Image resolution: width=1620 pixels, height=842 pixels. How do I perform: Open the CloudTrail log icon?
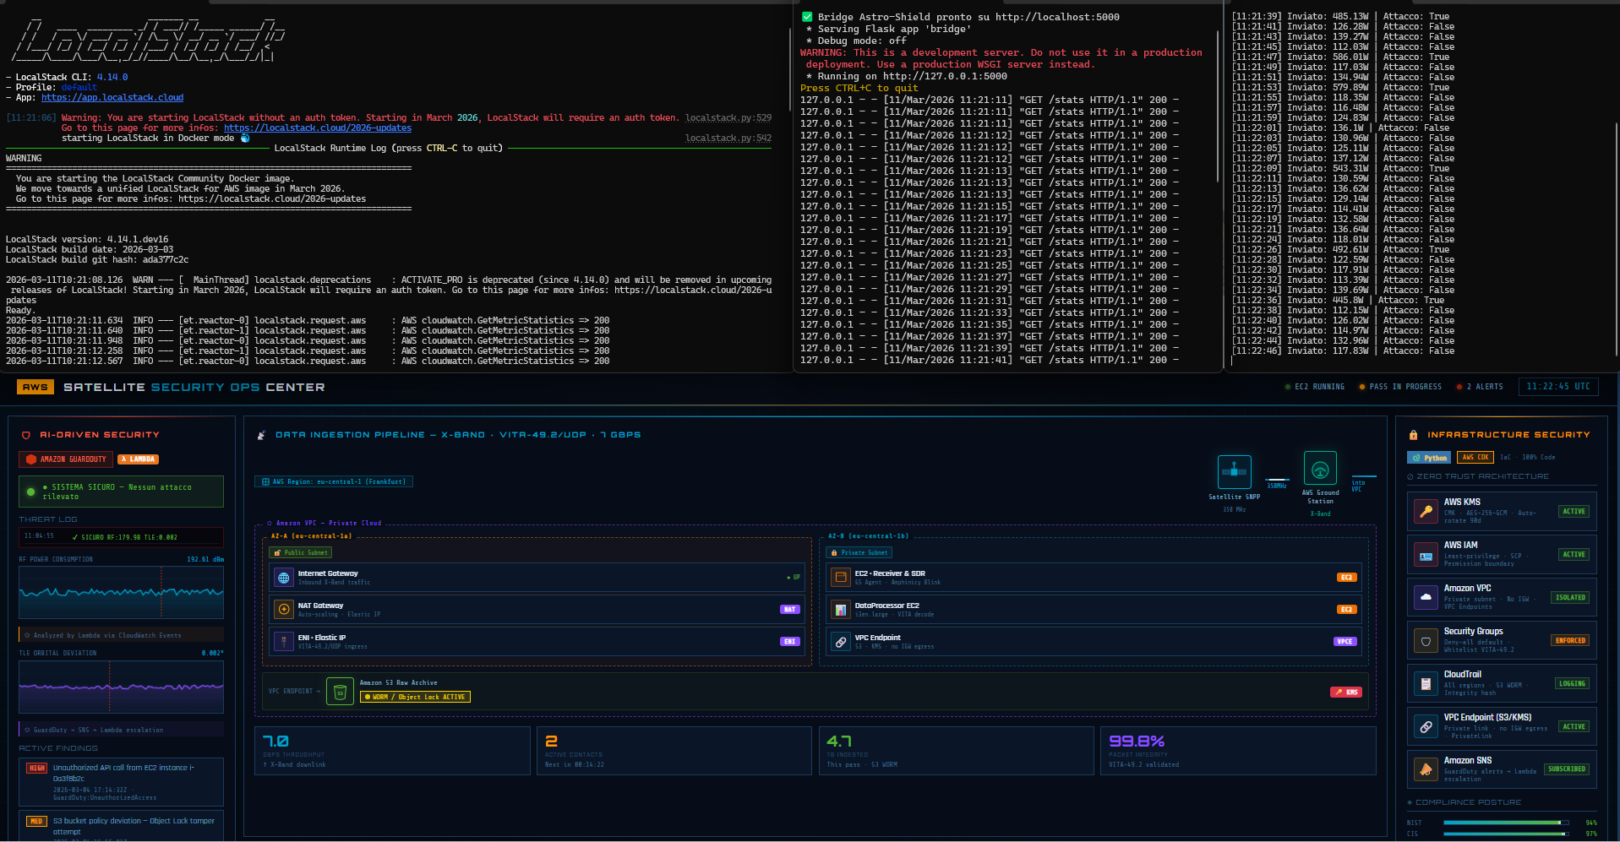(x=1426, y=683)
